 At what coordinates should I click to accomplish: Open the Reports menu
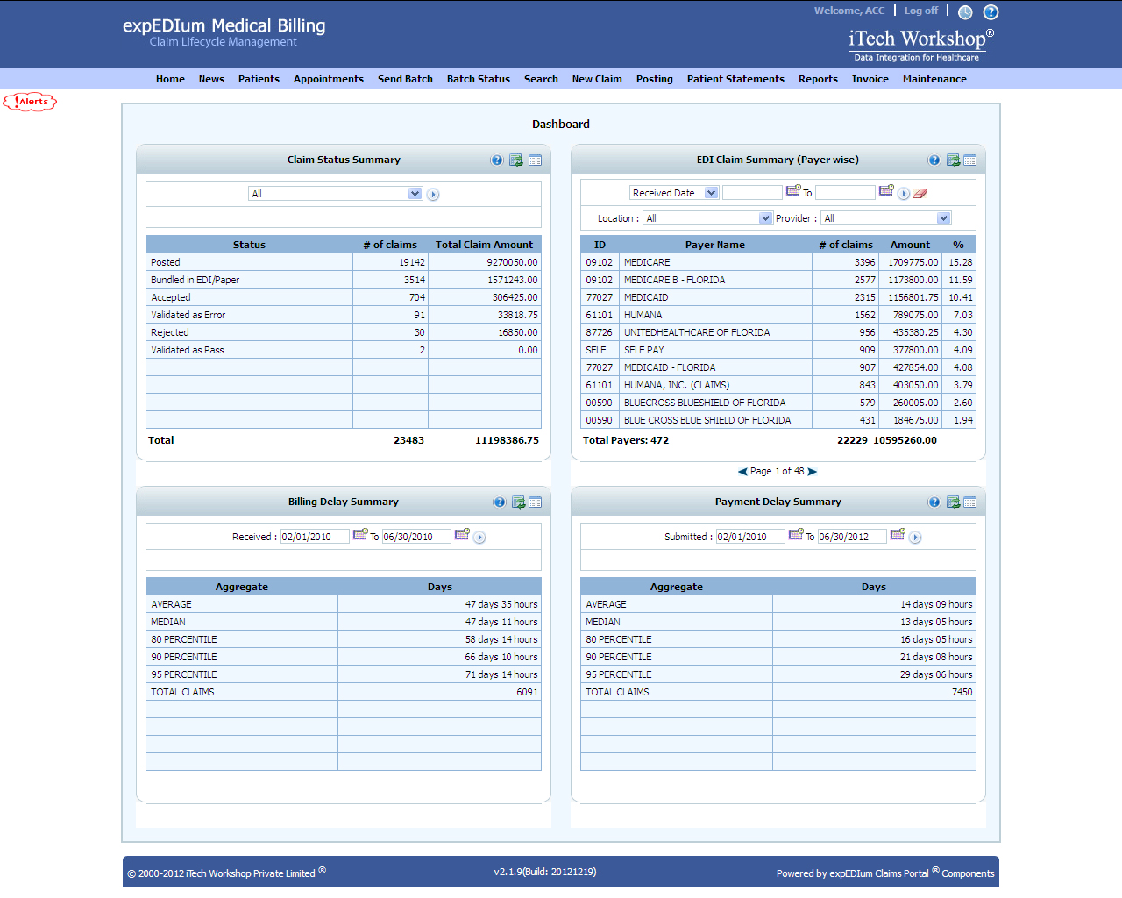[x=818, y=79]
